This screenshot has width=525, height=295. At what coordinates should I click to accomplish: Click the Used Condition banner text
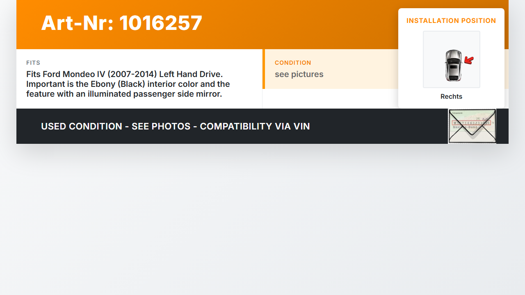pyautogui.click(x=82, y=126)
